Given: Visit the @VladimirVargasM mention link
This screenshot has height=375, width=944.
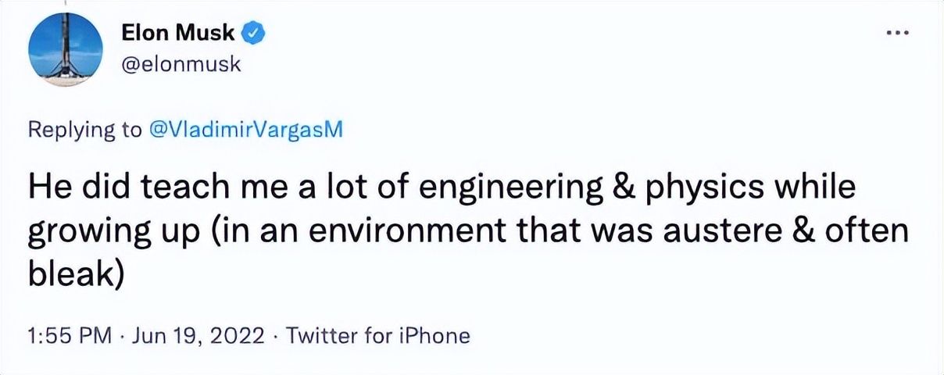Looking at the screenshot, I should click(245, 130).
